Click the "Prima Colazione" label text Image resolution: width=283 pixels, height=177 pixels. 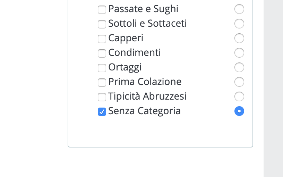click(x=145, y=82)
